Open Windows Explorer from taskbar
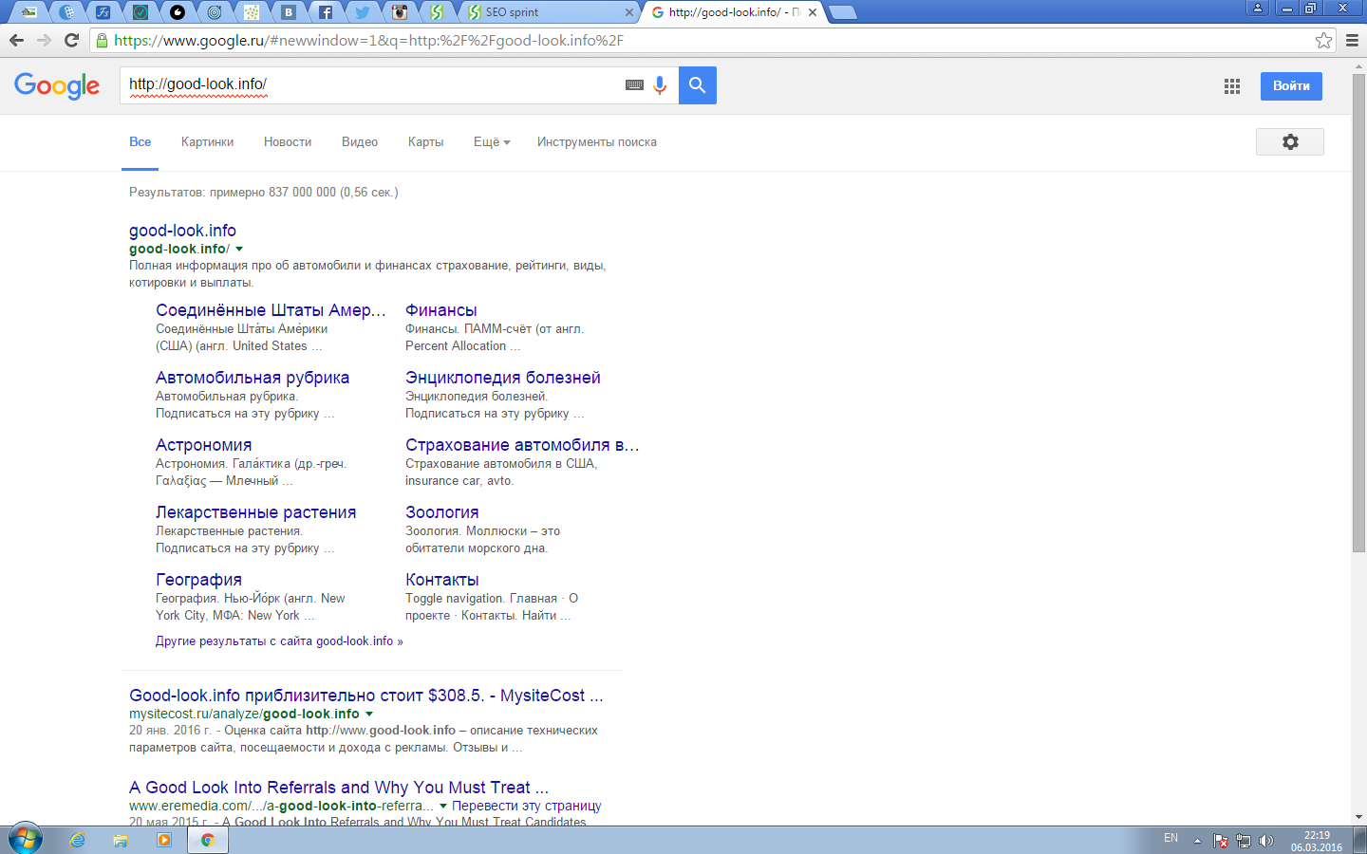Screen dimensions: 1367x854 (121, 840)
